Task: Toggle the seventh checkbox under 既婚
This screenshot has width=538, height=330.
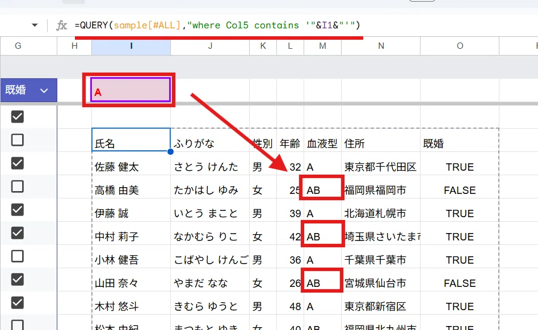Action: 18,256
